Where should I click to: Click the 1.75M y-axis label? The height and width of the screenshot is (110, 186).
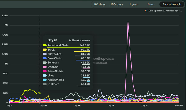tap(5, 35)
